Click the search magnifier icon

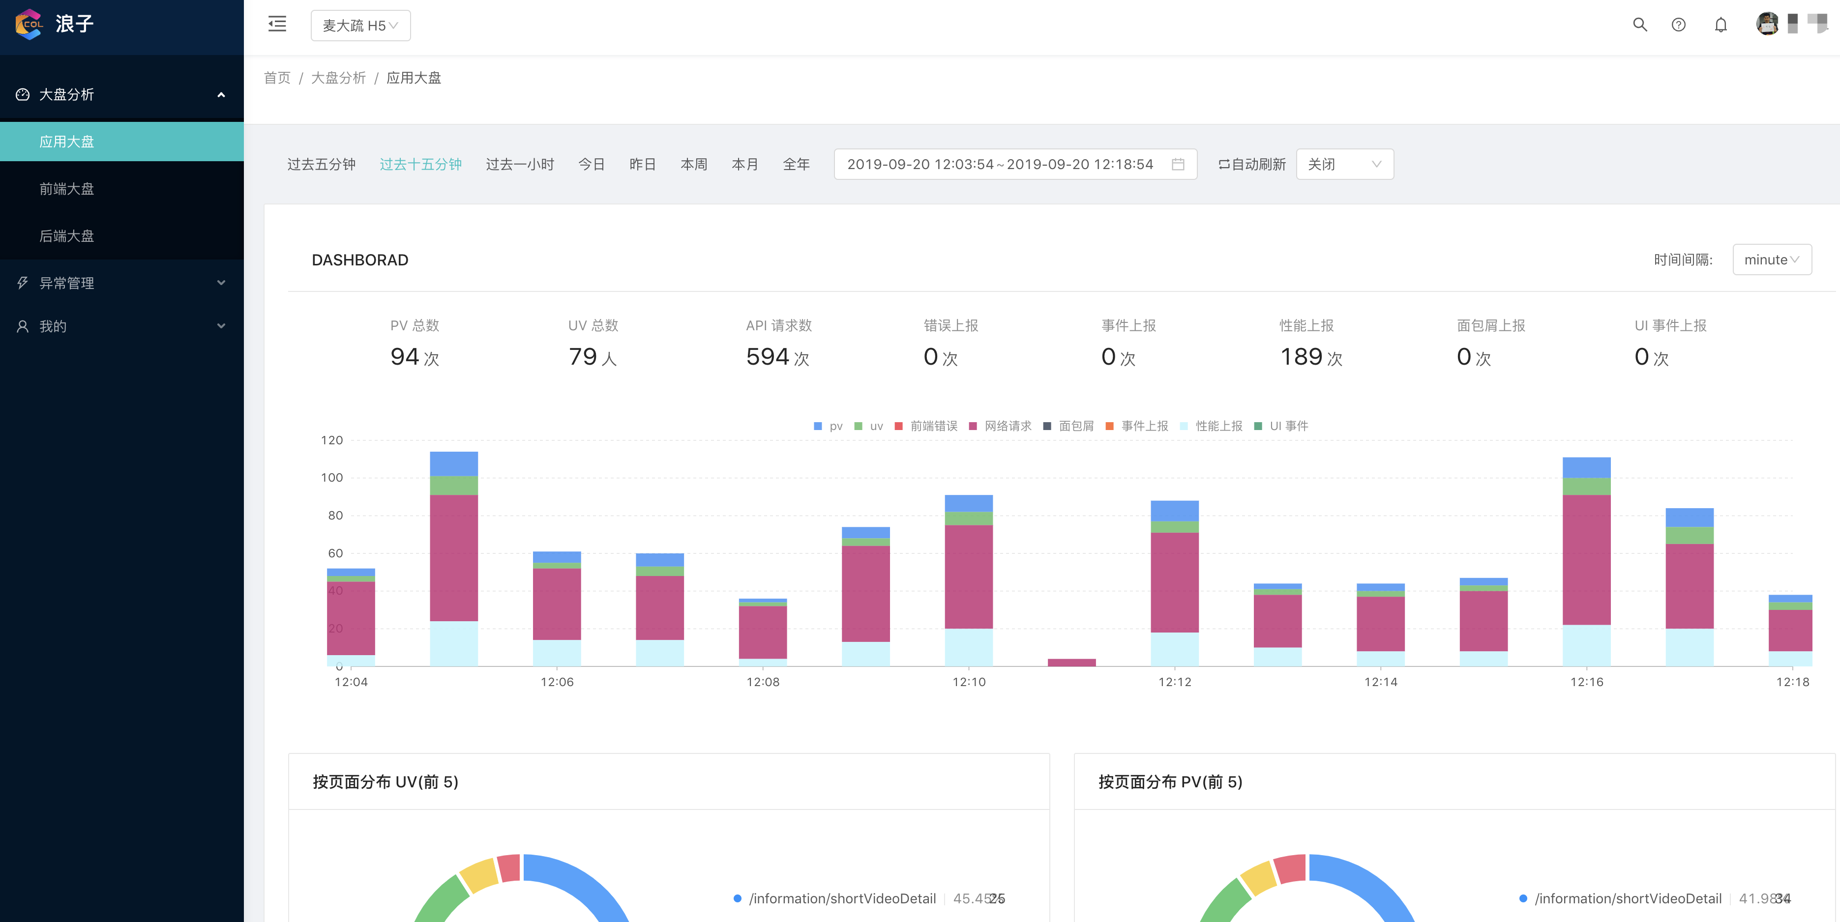pos(1639,25)
